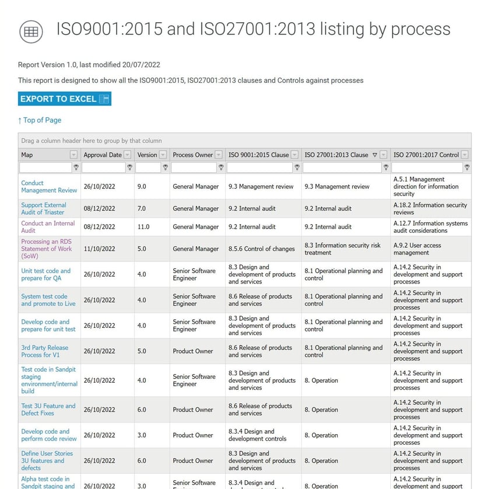Open Processing an RDS Statement of Work link
The width and height of the screenshot is (490, 489).
(46, 249)
